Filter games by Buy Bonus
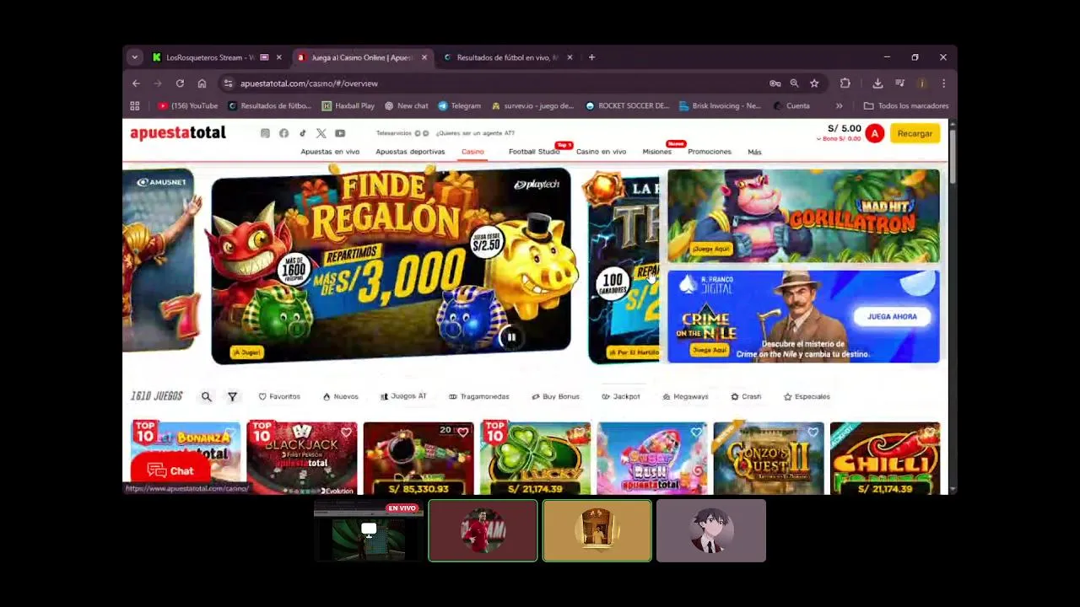The image size is (1080, 607). pos(555,396)
